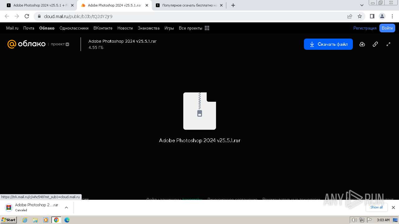Open Новости in portal bar

(x=125, y=28)
